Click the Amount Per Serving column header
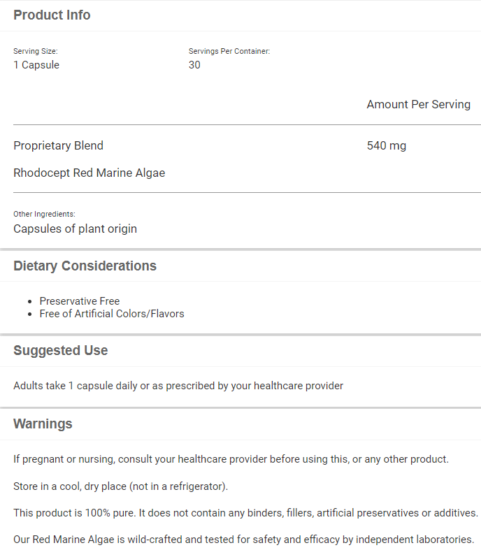 tap(418, 104)
